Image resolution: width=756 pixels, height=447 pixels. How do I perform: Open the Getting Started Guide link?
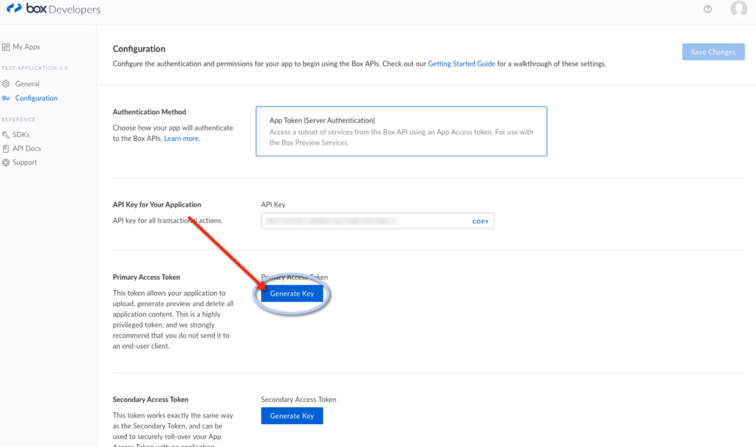coord(461,63)
